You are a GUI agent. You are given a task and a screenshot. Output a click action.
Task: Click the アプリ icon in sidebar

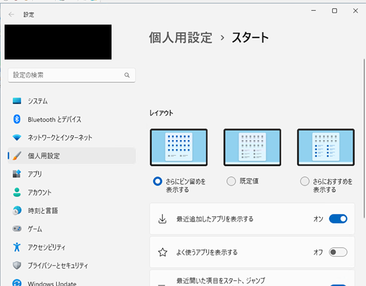point(17,173)
